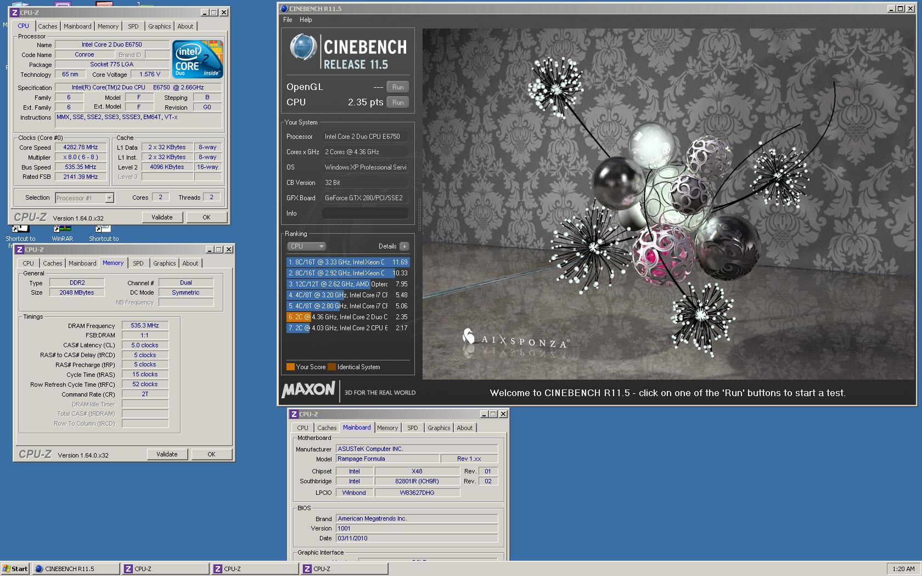Screen dimensions: 922x576
Task: Open the Processor #1 selection dropdown
Action: point(85,198)
